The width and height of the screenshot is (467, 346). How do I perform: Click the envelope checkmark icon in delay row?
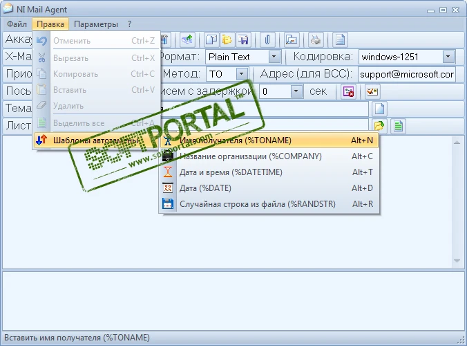372,91
